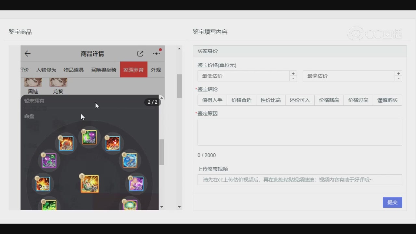
Task: Switch to the 人物修为 tab
Action: click(46, 70)
